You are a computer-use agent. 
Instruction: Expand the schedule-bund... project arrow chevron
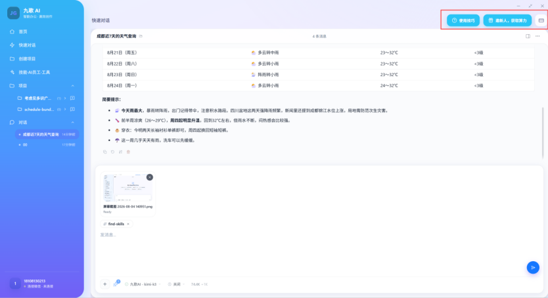[x=65, y=109]
